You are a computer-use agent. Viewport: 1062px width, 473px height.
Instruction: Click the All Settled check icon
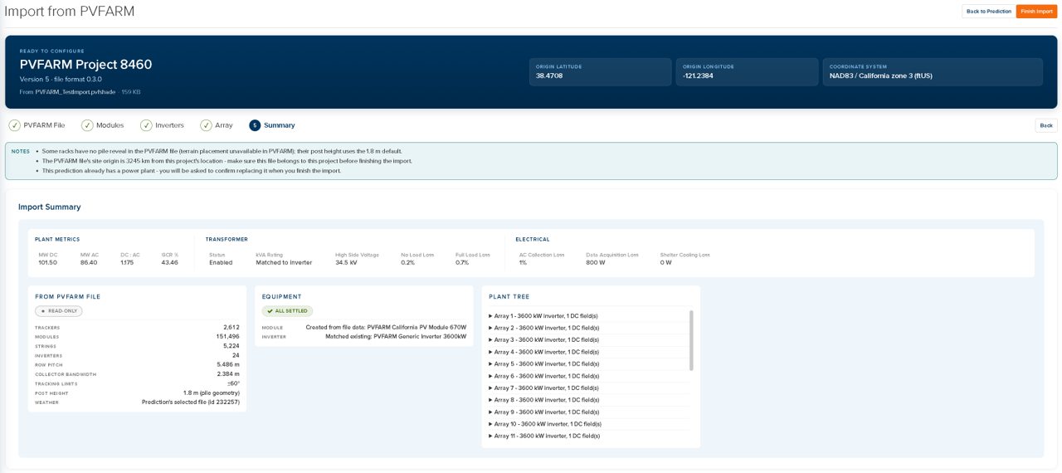coord(270,311)
